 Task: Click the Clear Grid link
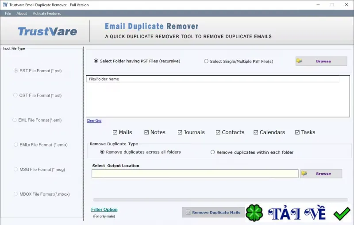(94, 120)
